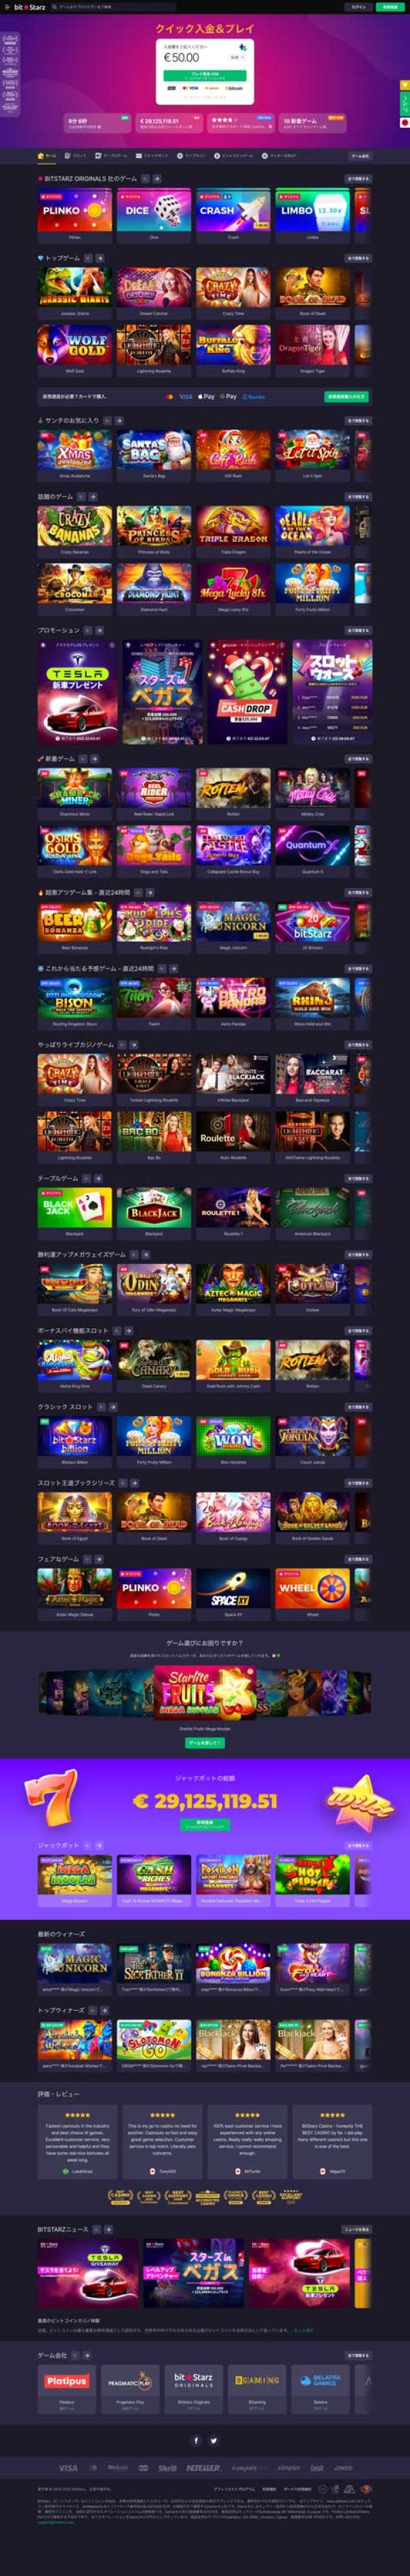Click the Japan flag language icon
This screenshot has height=2576, width=410.
coord(404,123)
